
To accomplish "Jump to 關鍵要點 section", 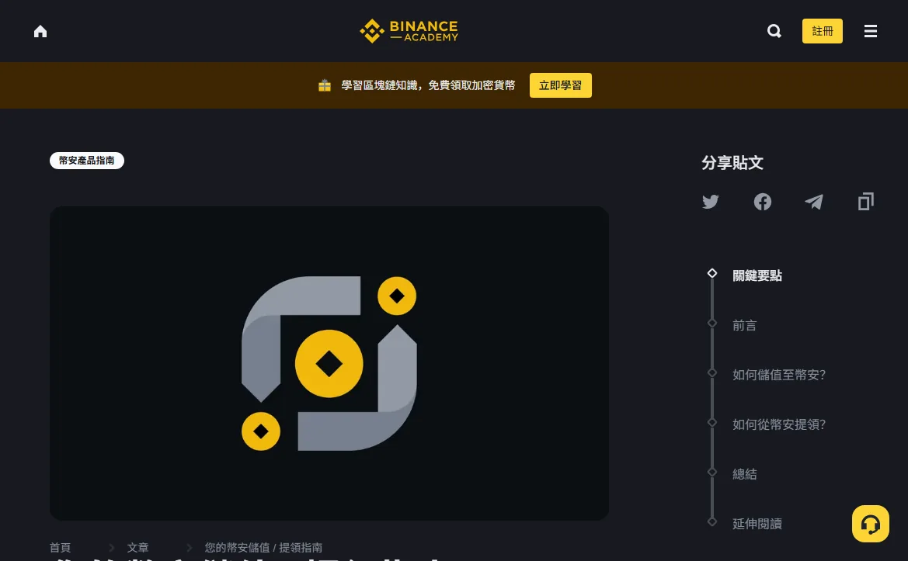I will pos(757,276).
